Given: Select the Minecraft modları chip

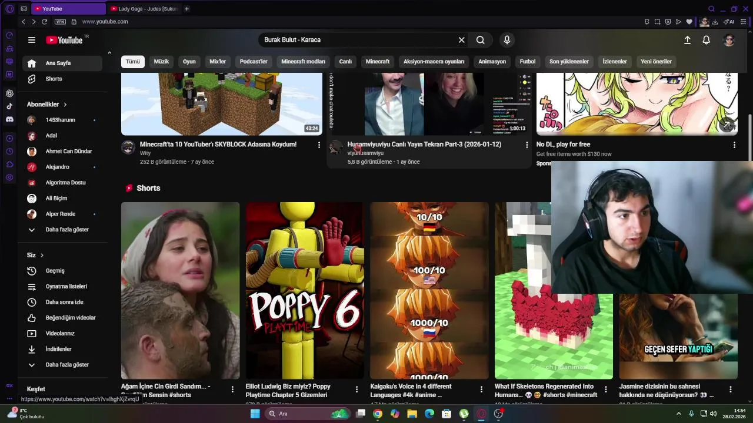Looking at the screenshot, I should 303,62.
